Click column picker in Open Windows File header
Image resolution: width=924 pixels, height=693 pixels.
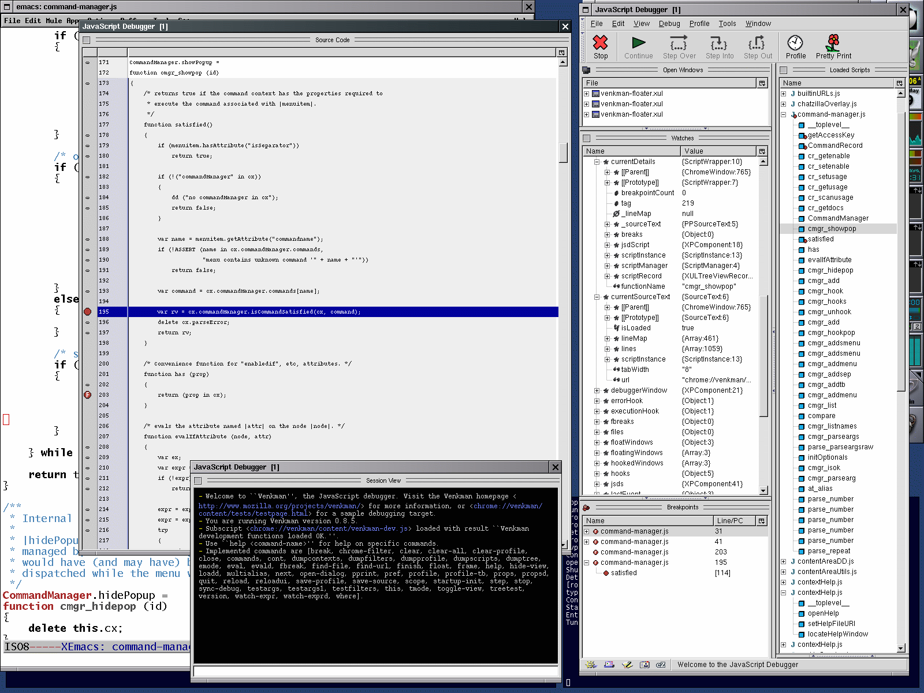[x=762, y=83]
